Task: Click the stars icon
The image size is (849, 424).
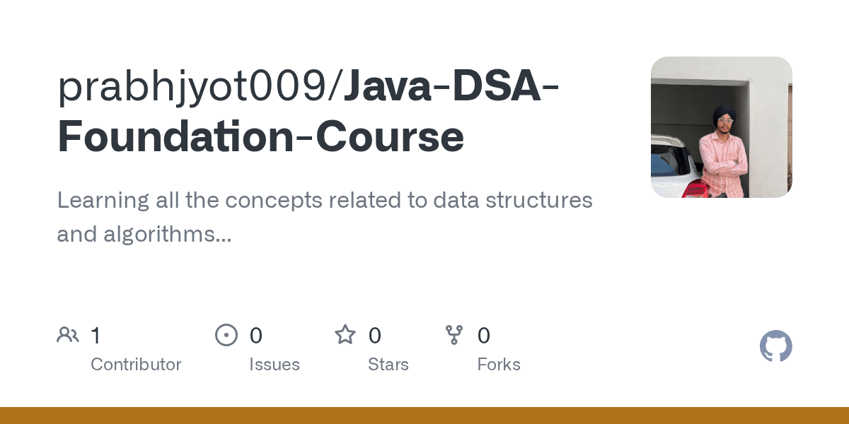Action: [x=345, y=335]
